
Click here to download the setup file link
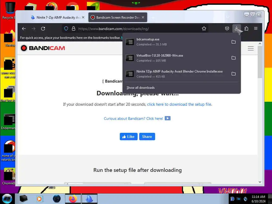(179, 104)
